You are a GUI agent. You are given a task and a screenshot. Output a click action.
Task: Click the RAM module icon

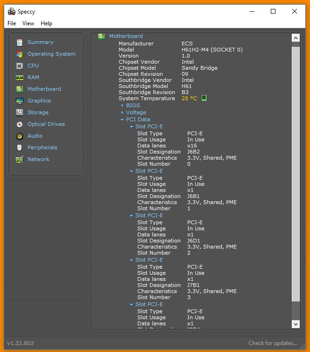20,78
